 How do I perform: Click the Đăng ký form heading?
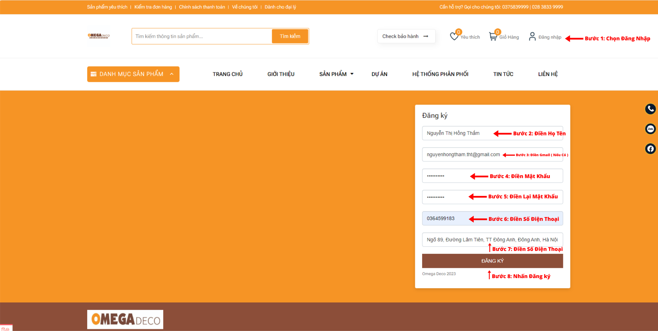click(x=435, y=115)
